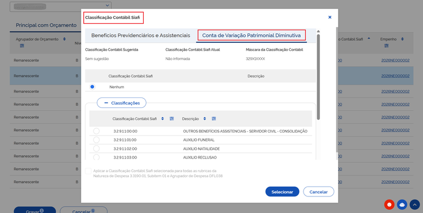The width and height of the screenshot is (423, 213).
Task: Click Cancelar in the dialog
Action: pos(318,192)
